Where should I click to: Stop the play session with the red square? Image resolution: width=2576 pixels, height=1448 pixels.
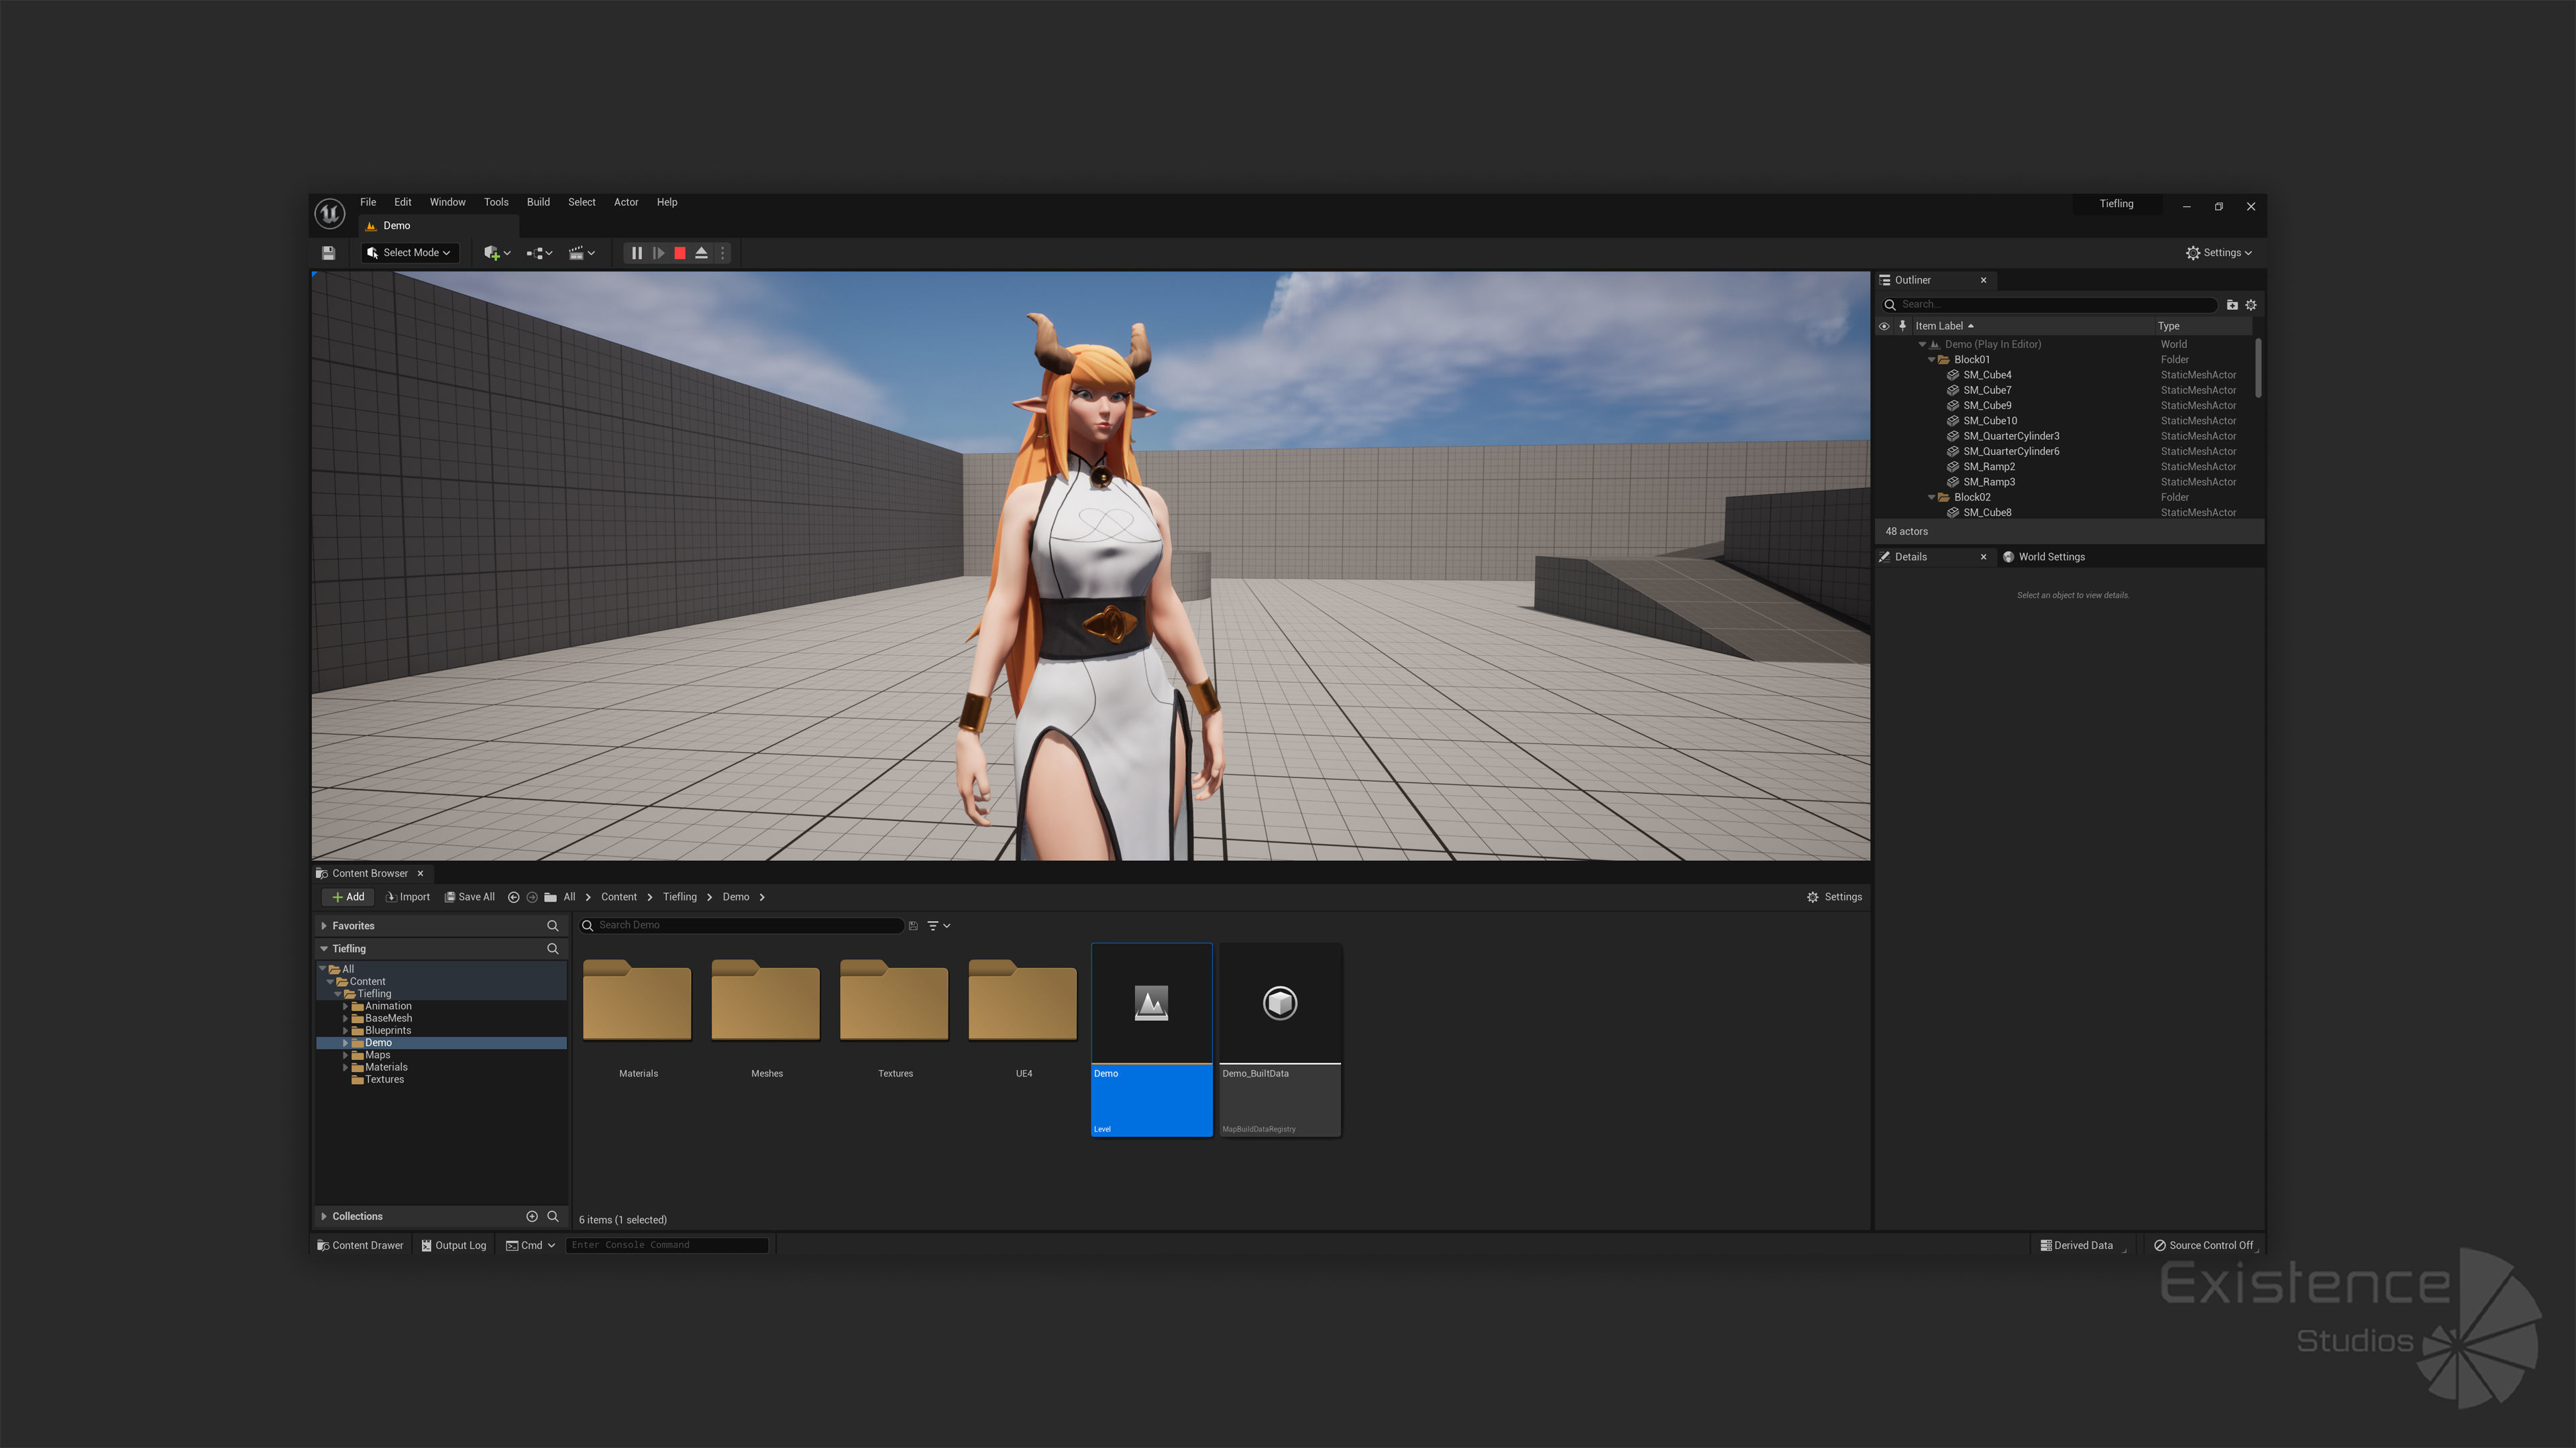point(680,253)
